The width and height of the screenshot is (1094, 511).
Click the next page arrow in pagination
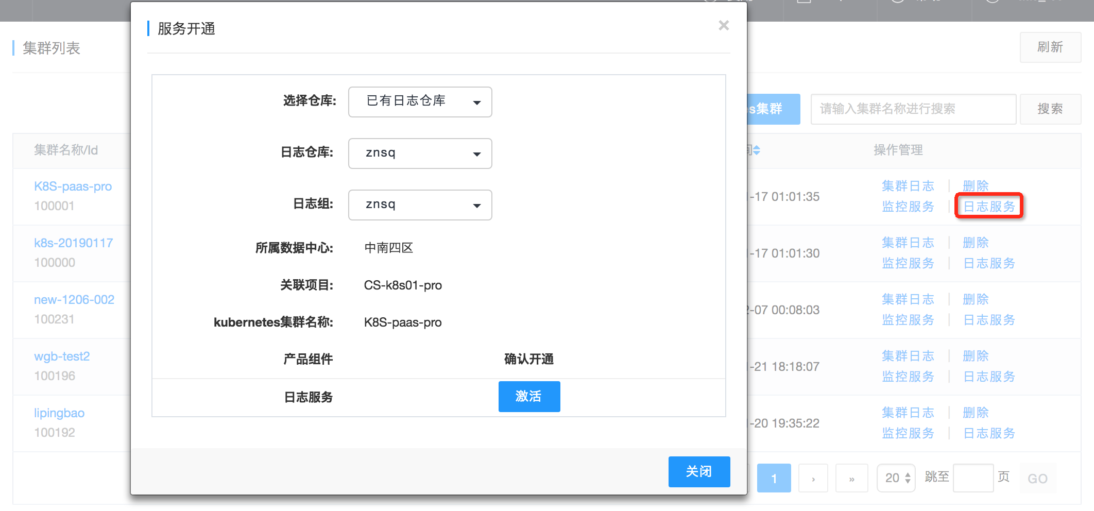(813, 478)
